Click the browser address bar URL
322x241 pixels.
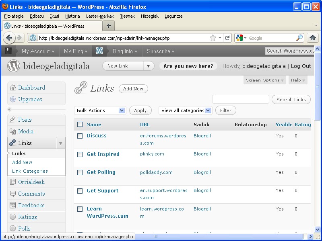(104, 38)
